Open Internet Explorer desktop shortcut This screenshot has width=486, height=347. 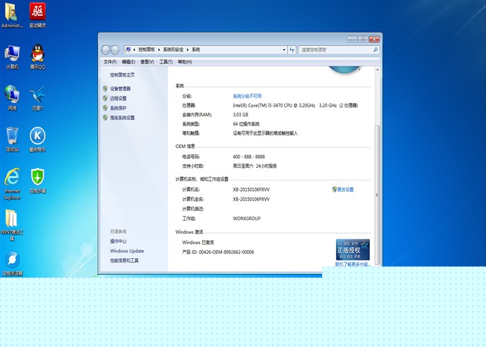12,178
